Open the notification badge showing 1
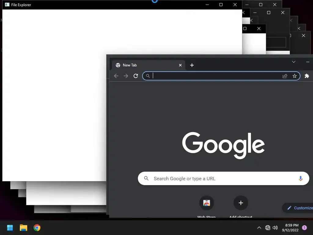Screen dimensions: 313x235 [304, 227]
